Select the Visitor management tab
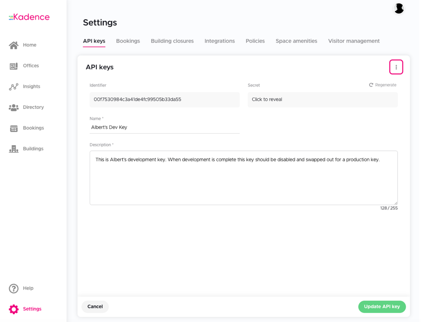421x322 pixels. (354, 41)
